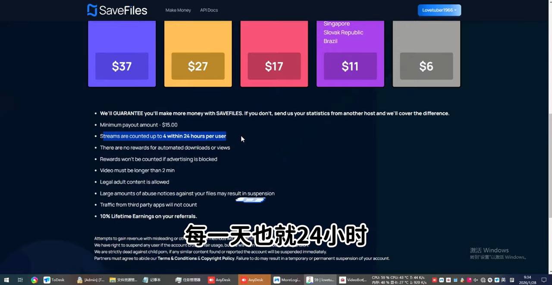
Task: Select the $6 tier price button
Action: click(x=426, y=66)
